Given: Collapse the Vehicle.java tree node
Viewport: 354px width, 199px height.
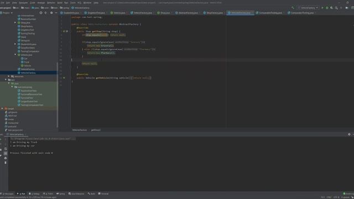Looking at the screenshot, I should (15, 55).
